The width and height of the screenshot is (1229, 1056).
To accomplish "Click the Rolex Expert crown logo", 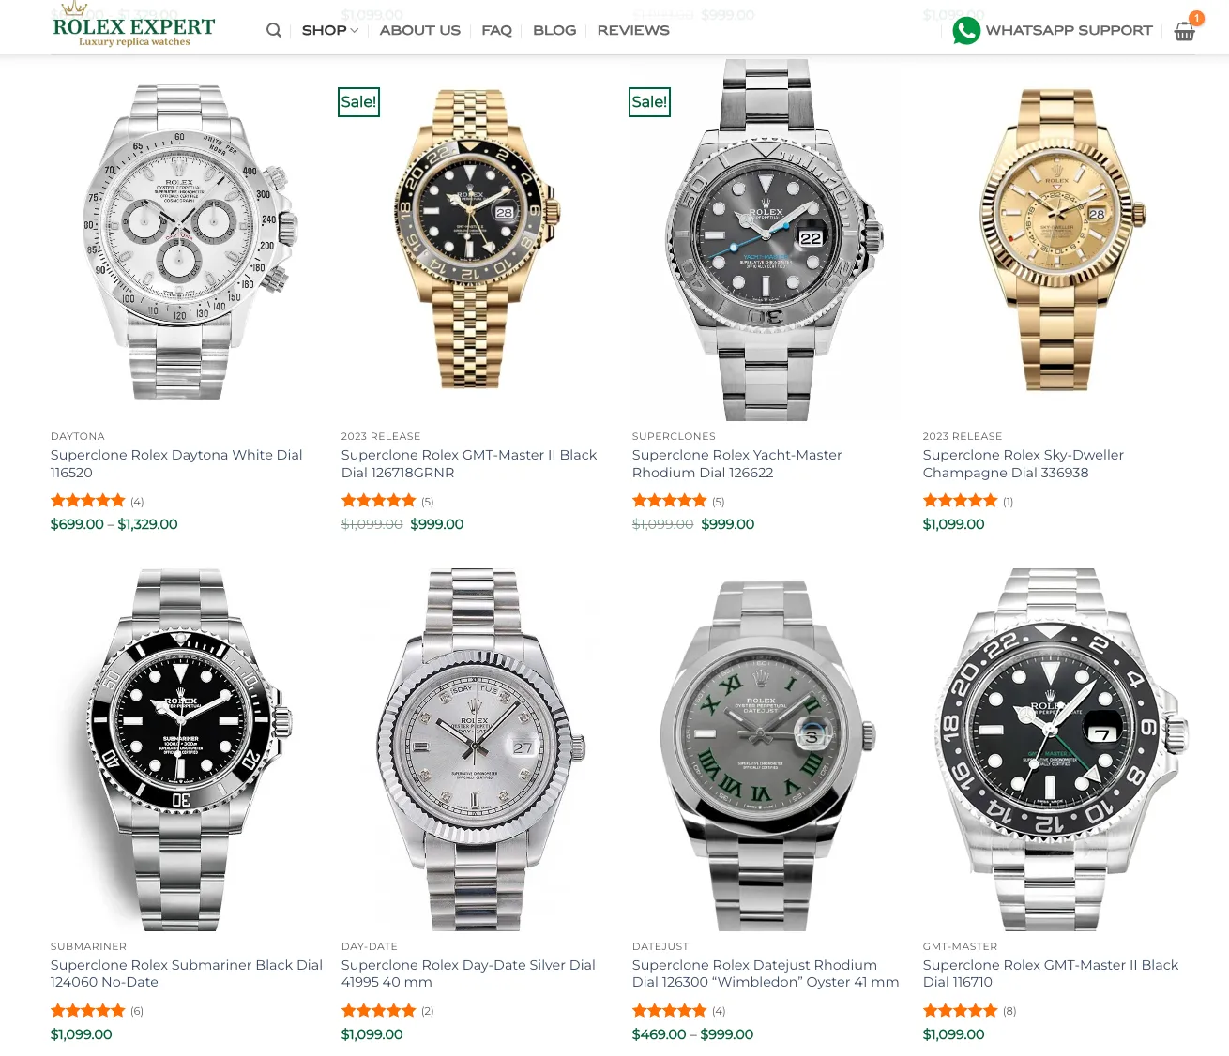I will coord(134,23).
